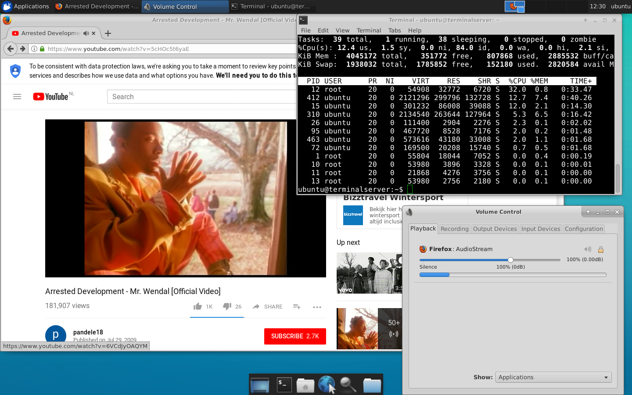Click the Bizztravel Wintersport ad heading
The width and height of the screenshot is (632, 395).
393,198
